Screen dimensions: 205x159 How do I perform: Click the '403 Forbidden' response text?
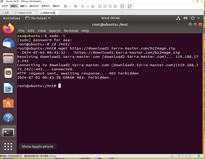124,73
